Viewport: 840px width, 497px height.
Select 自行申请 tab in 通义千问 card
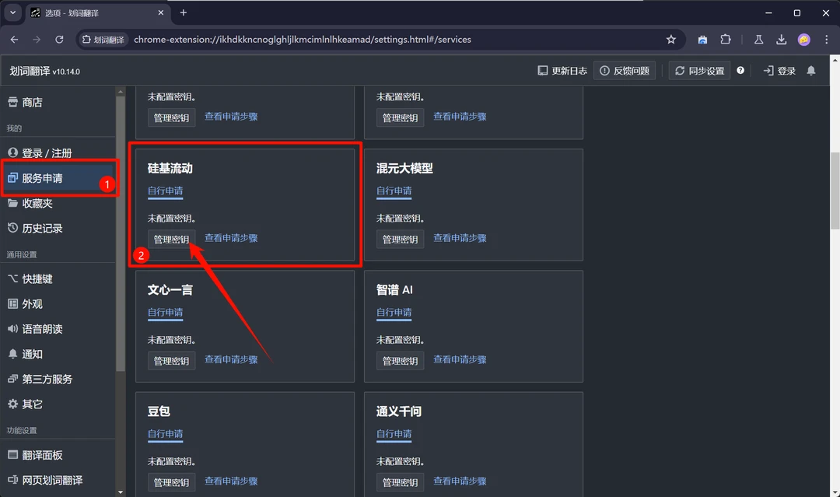[394, 434]
